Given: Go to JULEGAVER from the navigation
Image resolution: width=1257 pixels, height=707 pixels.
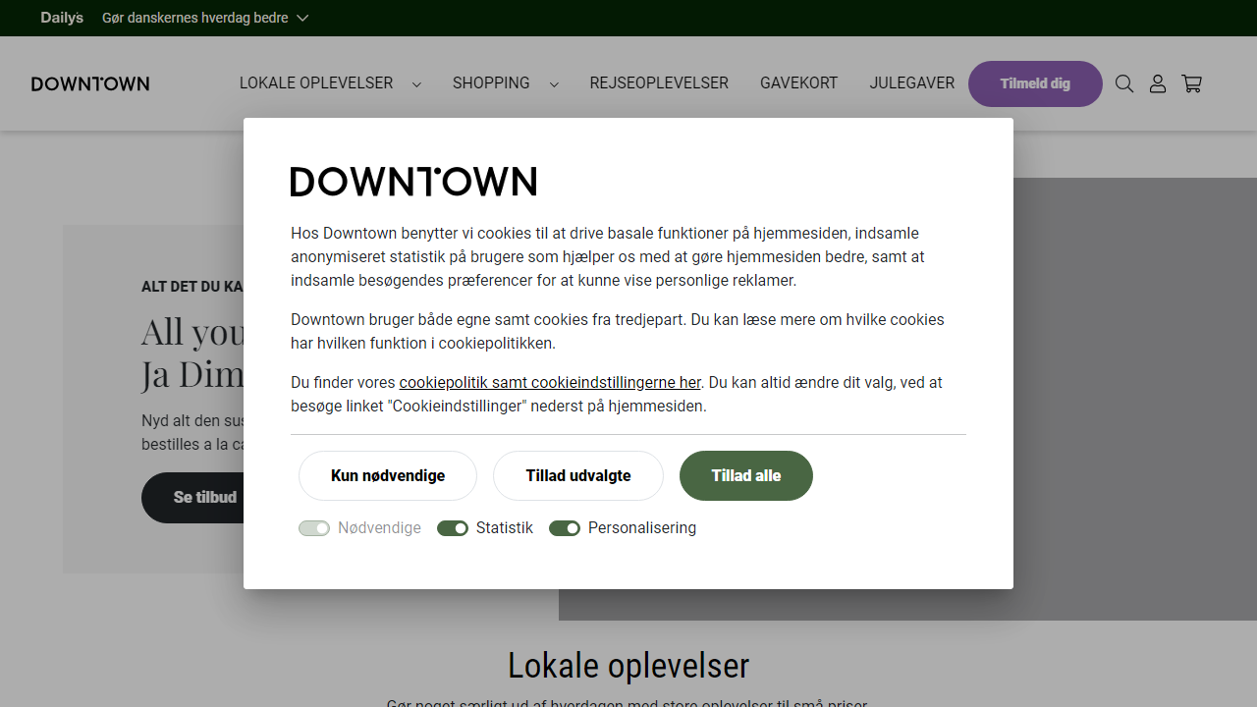Looking at the screenshot, I should (x=911, y=83).
